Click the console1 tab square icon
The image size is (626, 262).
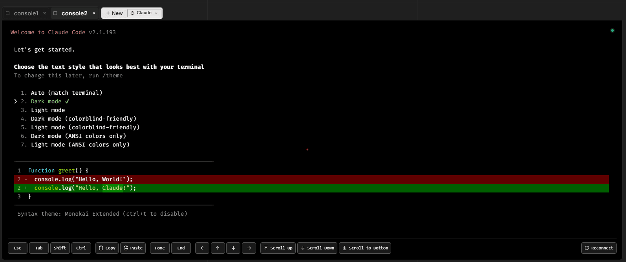(7, 13)
